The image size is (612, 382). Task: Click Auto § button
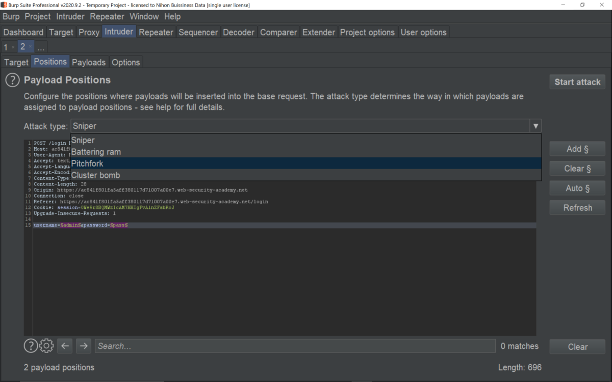click(x=577, y=188)
